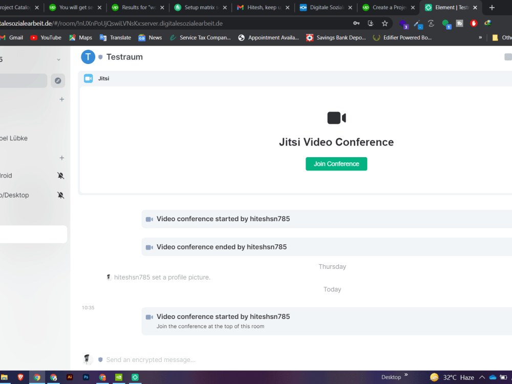Click hiteshsn785 set a profile picture text
This screenshot has height=384, width=512.
coord(162,277)
